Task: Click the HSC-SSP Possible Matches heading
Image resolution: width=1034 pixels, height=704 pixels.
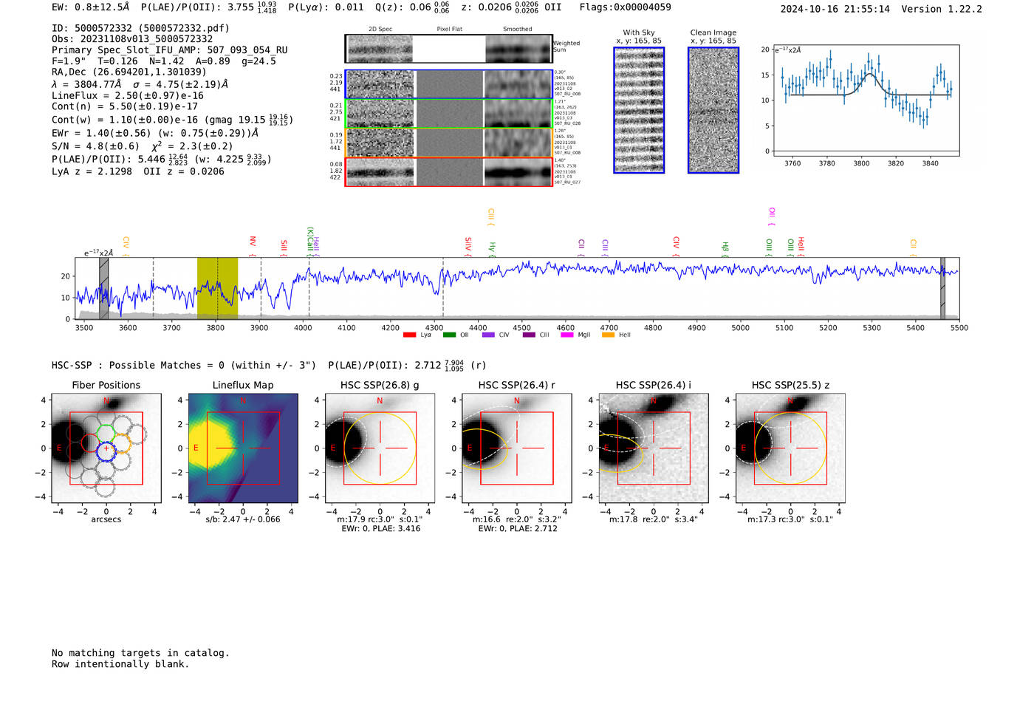Action: (184, 365)
